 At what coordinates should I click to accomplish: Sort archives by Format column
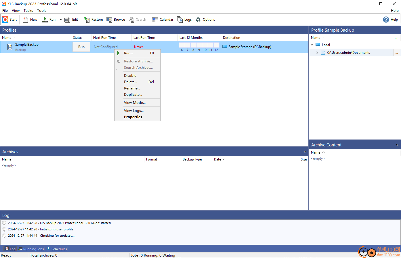click(x=162, y=159)
